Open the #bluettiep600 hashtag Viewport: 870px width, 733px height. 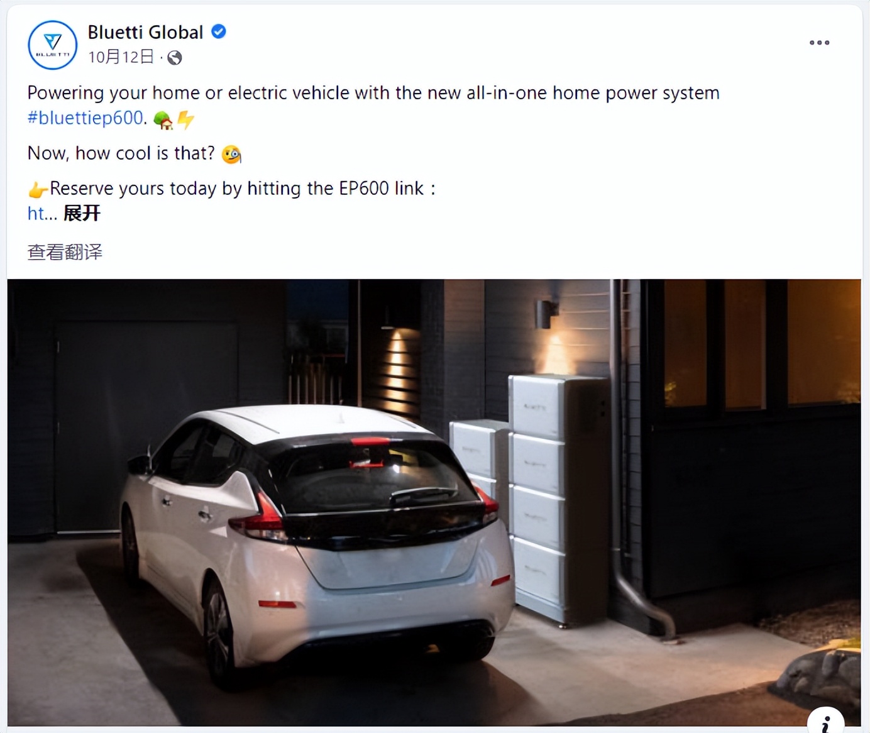85,118
